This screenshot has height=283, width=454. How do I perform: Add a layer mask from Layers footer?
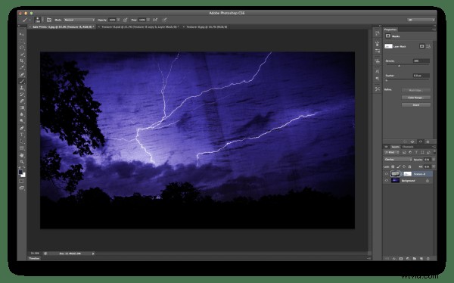click(401, 258)
